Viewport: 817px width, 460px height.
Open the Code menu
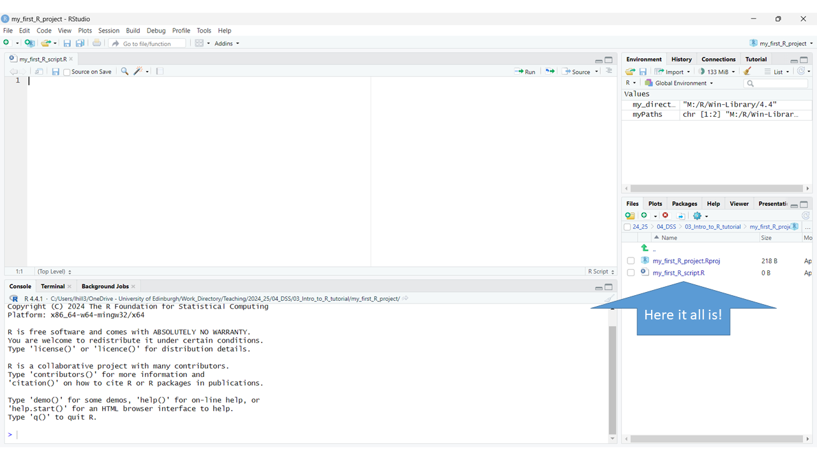coord(44,31)
